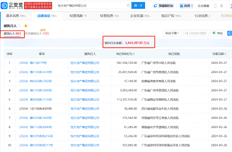This screenshot has height=152, width=232.
Task: Open the 应用 dropdown menu
Action: tap(186, 6)
